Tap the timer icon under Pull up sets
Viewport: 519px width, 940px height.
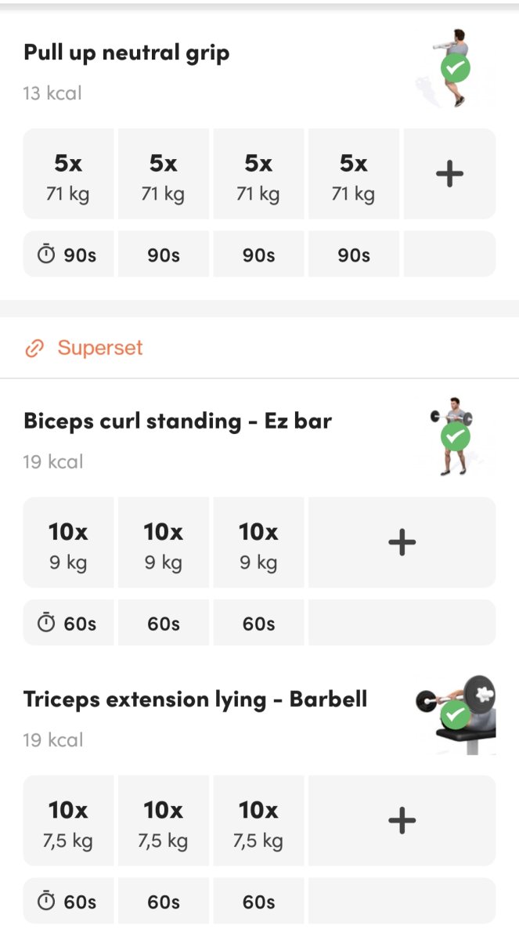click(x=47, y=255)
